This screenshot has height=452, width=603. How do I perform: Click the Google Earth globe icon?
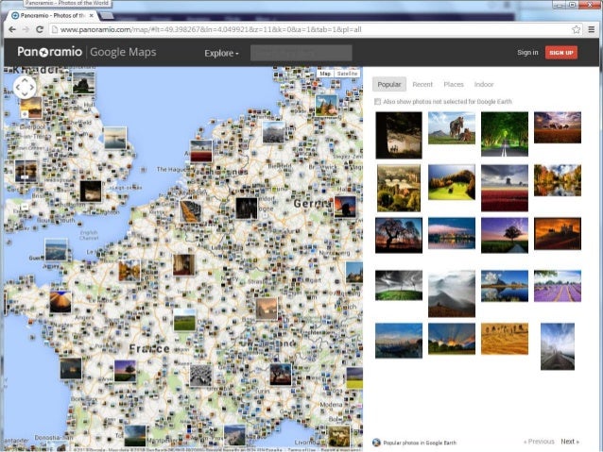pyautogui.click(x=376, y=442)
